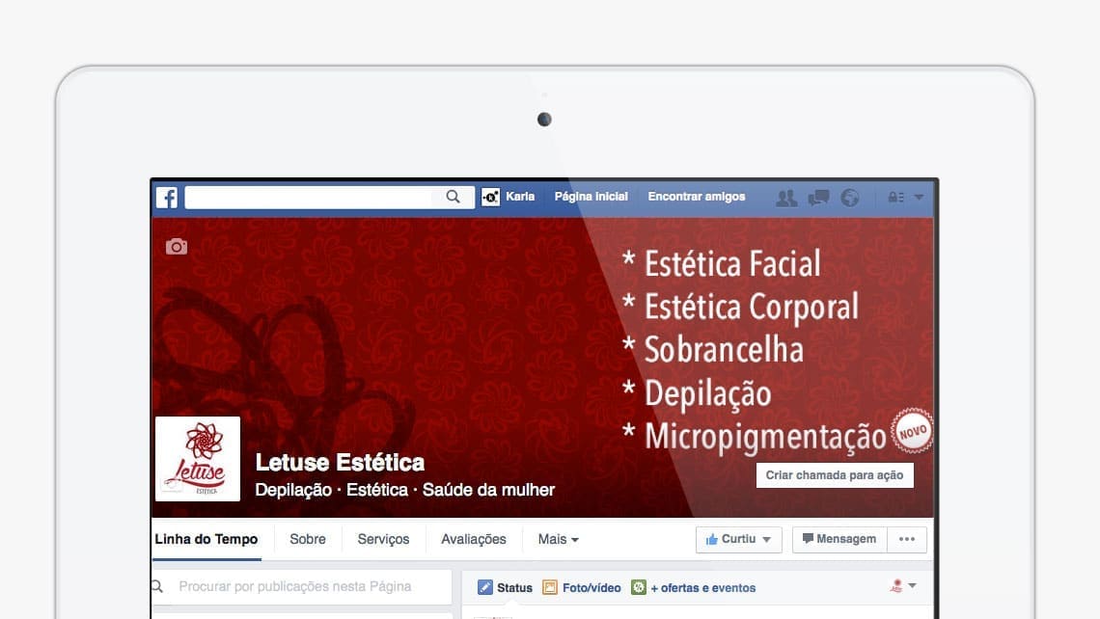Click the search magnifier icon
Viewport: 1100px width, 619px height.
pyautogui.click(x=454, y=197)
